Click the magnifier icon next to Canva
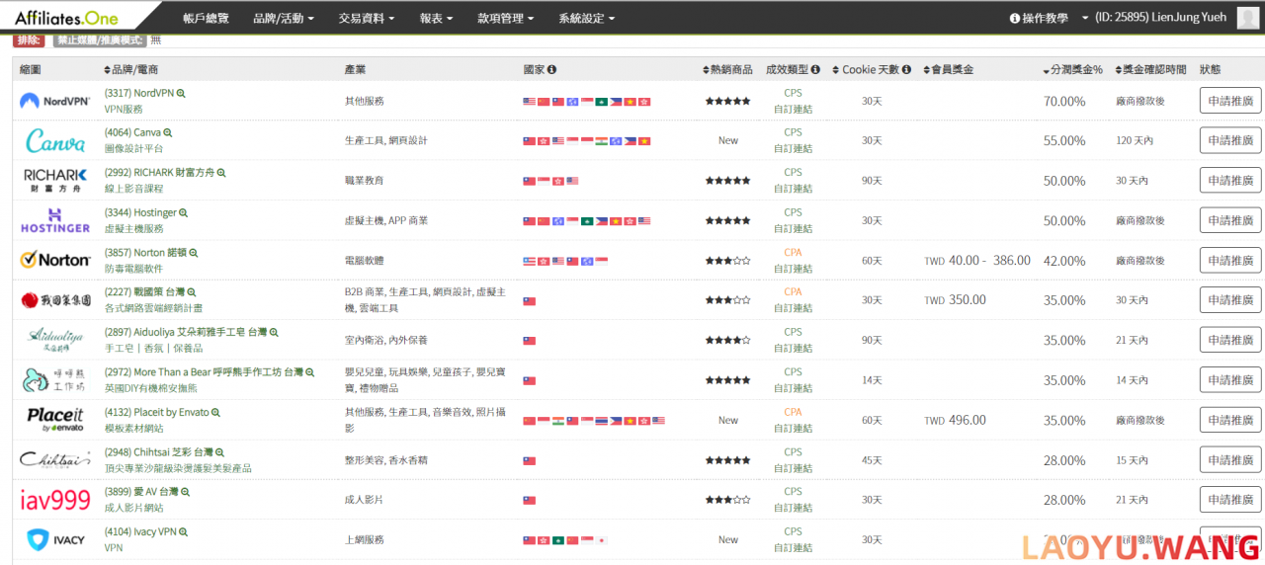Screen dimensions: 1265x565 (x=168, y=132)
